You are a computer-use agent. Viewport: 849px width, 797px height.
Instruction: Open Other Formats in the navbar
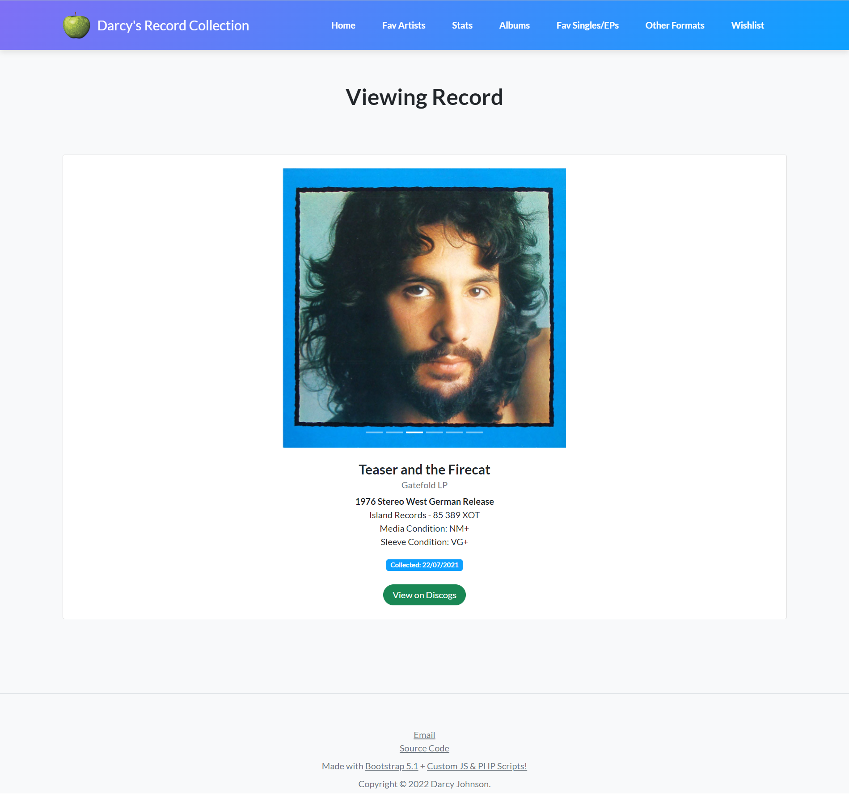pos(675,25)
